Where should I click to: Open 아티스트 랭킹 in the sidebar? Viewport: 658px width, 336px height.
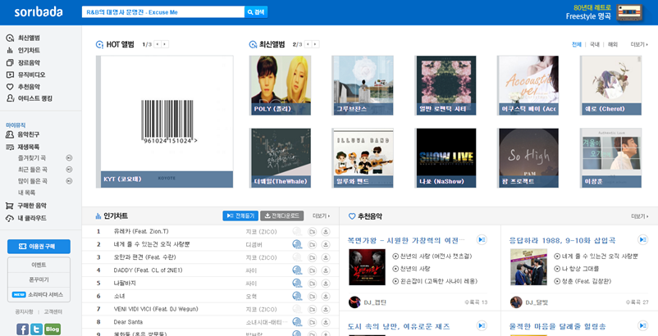click(29, 98)
